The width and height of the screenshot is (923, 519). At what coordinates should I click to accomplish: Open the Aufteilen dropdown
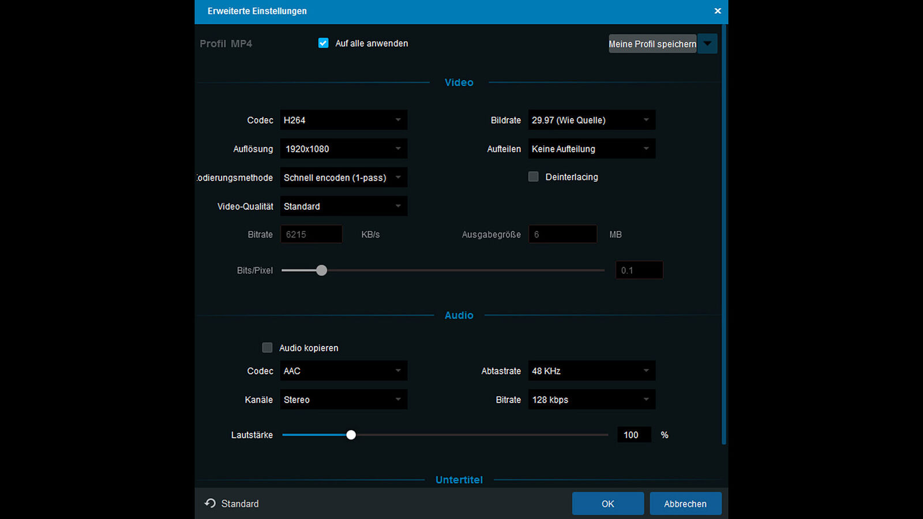[x=591, y=148]
